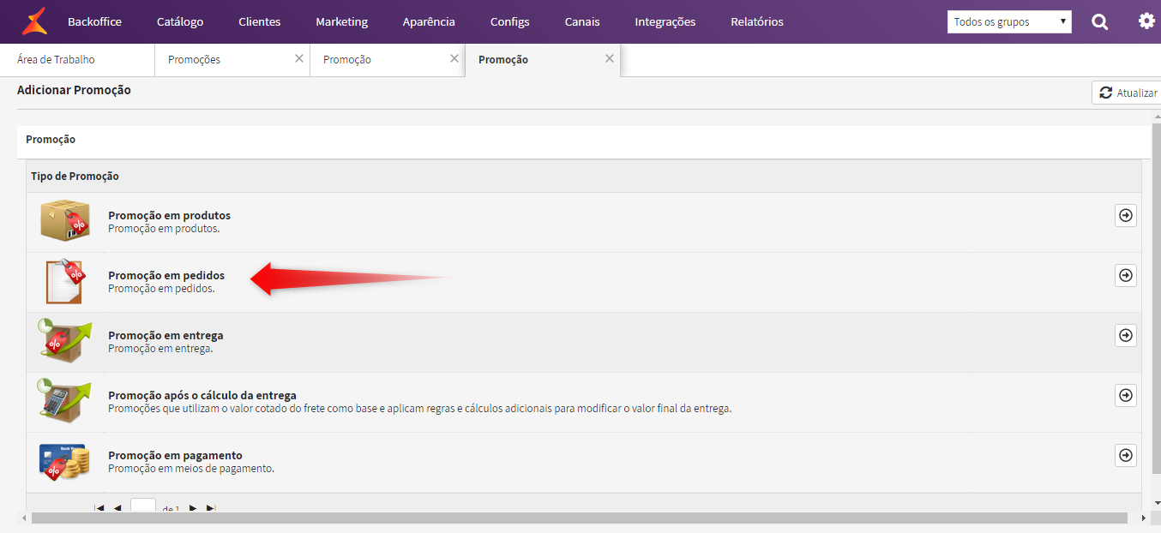Click the box icon for Promoção em produtos
The width and height of the screenshot is (1161, 533).
[64, 221]
